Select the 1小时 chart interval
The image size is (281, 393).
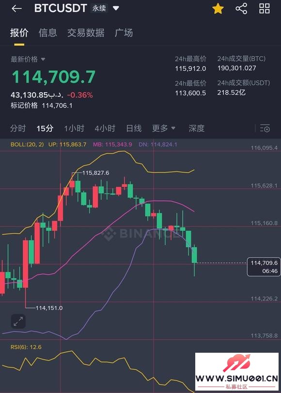74,128
